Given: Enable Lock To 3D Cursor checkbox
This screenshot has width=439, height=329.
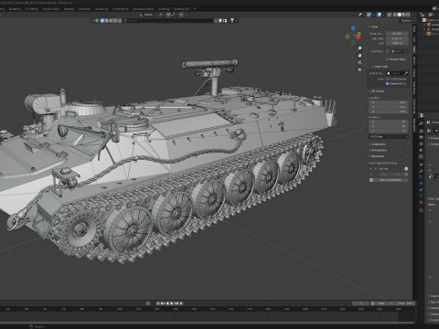Looking at the screenshot, I should [387, 80].
